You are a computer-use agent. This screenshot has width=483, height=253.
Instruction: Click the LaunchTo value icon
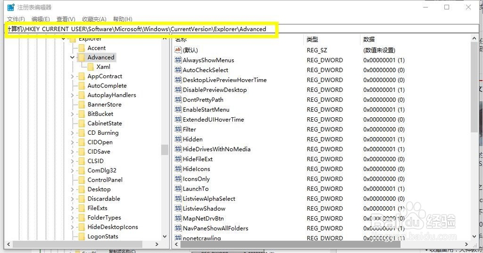coord(178,188)
